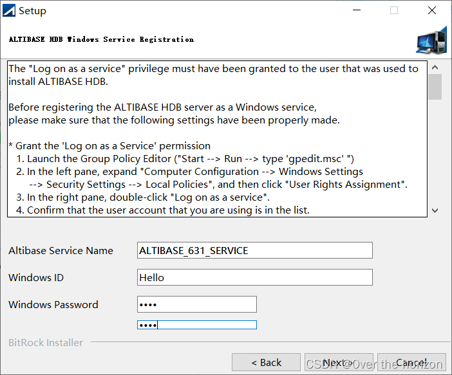Close the Setup window
The width and height of the screenshot is (452, 375).
(x=432, y=10)
